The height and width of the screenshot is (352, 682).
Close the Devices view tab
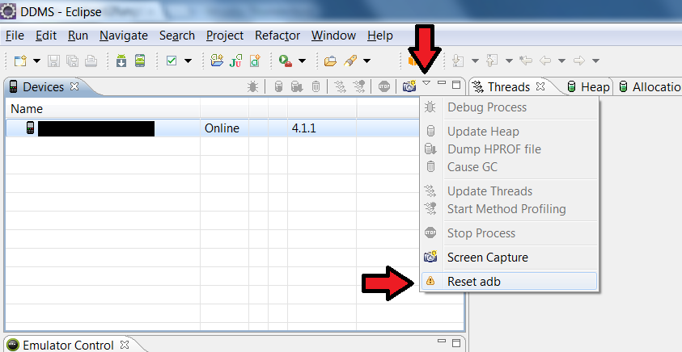74,86
